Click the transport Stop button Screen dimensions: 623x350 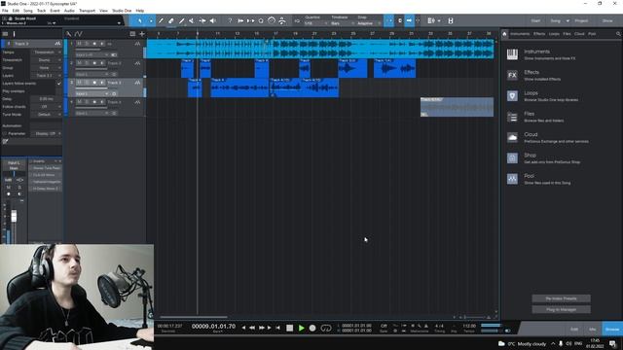[x=290, y=329]
